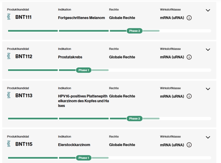Click the Phase 1 badge for BNT112
221x163 pixels.
[84, 70]
